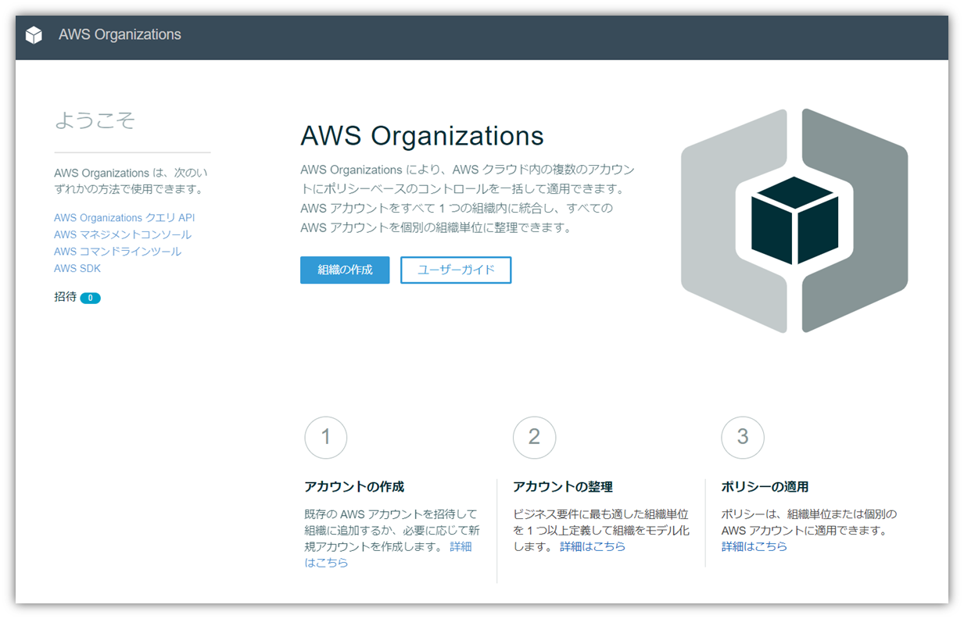Follow the AWS Organizations クエリ API link
This screenshot has width=964, height=619.
[x=125, y=217]
